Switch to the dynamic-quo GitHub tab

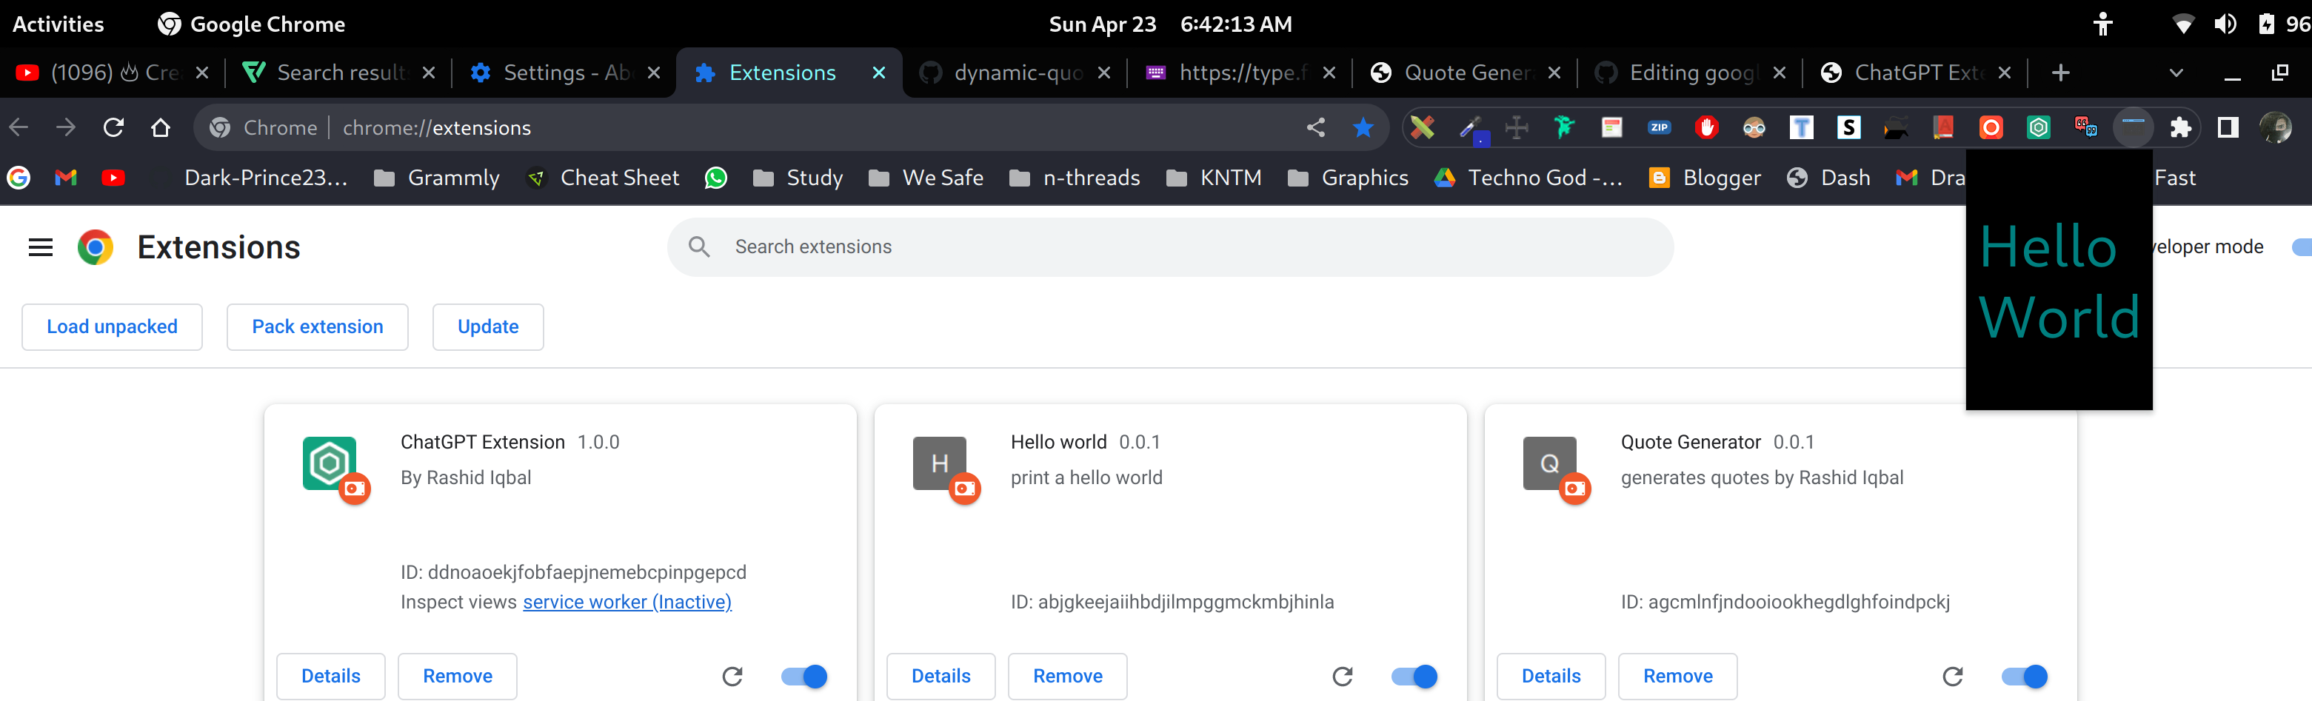[x=1015, y=73]
